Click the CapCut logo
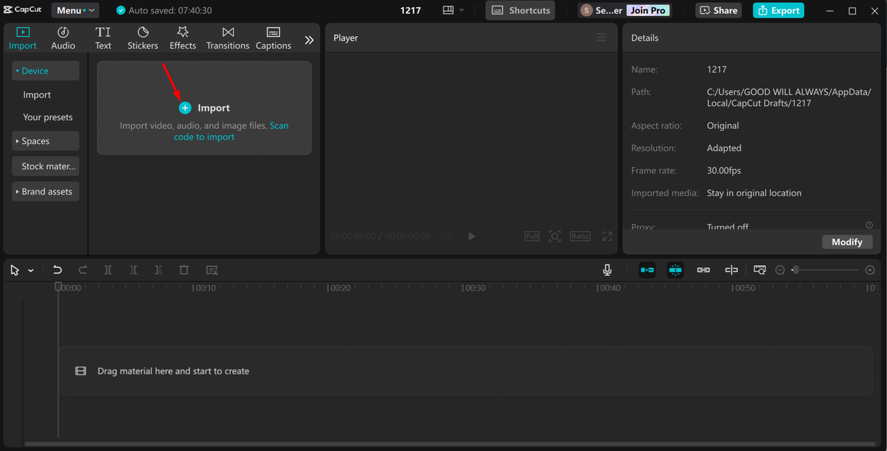887x451 pixels. click(x=23, y=10)
